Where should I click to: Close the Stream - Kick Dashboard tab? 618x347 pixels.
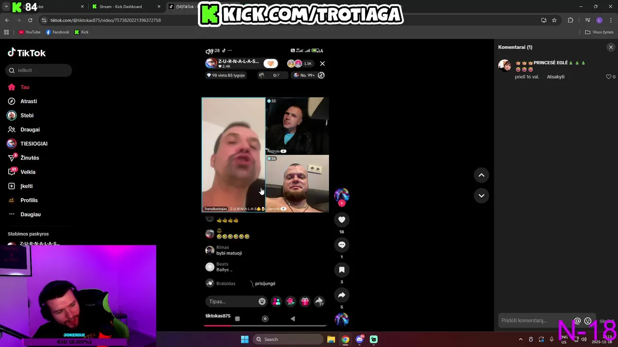click(159, 7)
